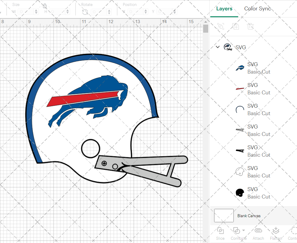Select the Layers tab
This screenshot has width=297, height=243.
[224, 9]
